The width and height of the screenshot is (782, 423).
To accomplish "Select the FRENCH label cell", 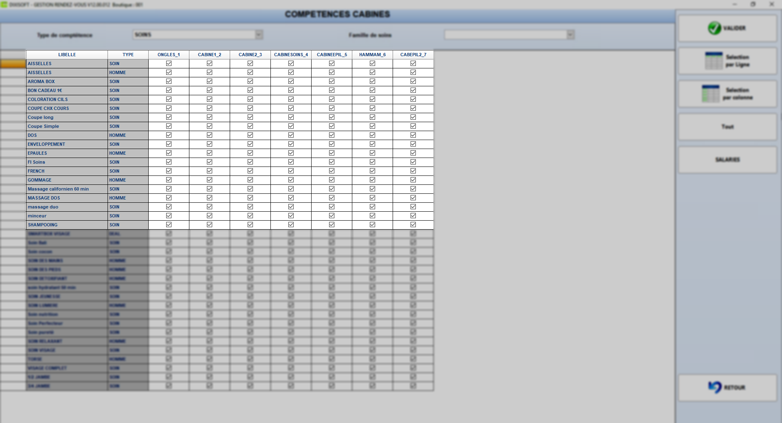I will coord(67,171).
